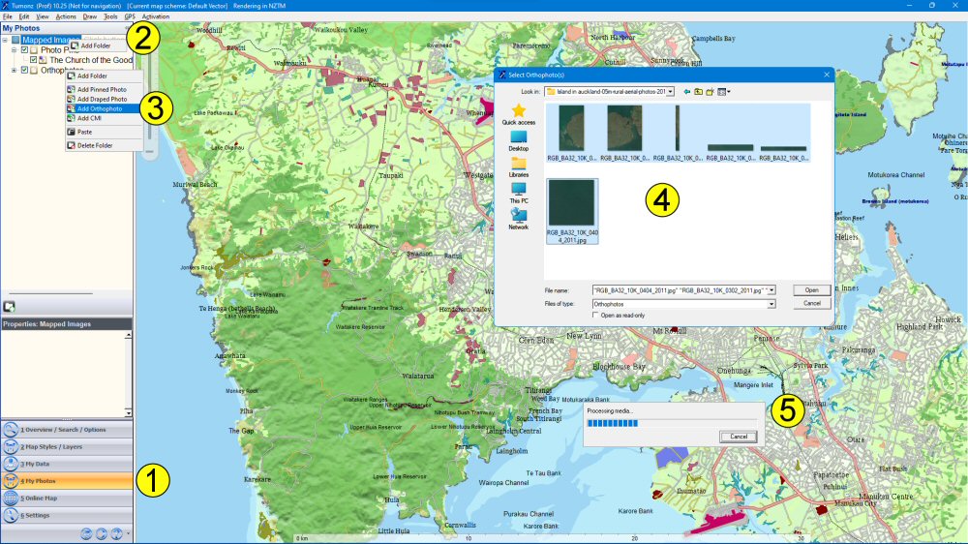Uncheck The Church of the Good checkbox

[x=33, y=60]
